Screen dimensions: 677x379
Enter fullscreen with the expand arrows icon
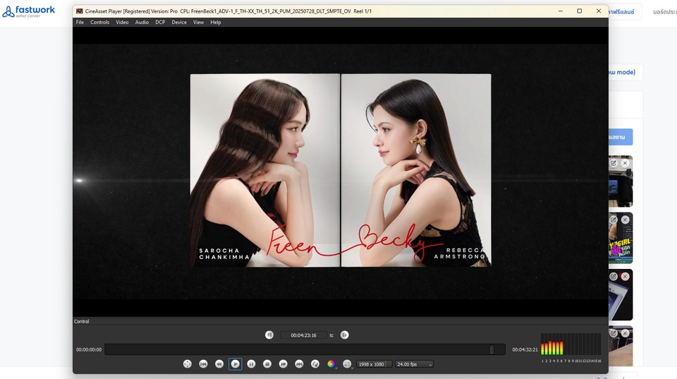[x=188, y=364]
